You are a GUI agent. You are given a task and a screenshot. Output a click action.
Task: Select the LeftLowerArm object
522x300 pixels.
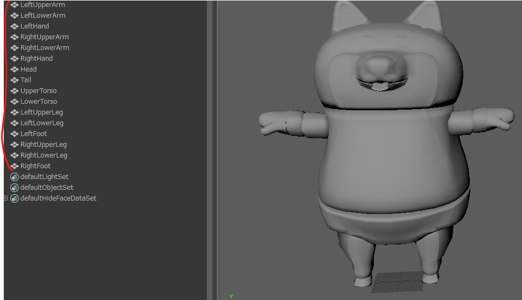point(43,15)
